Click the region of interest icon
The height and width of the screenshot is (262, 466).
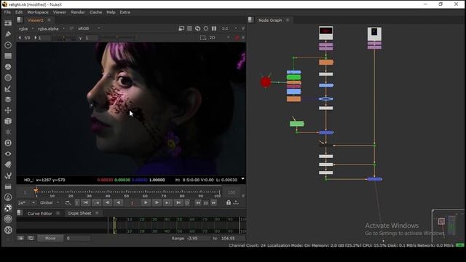[203, 38]
